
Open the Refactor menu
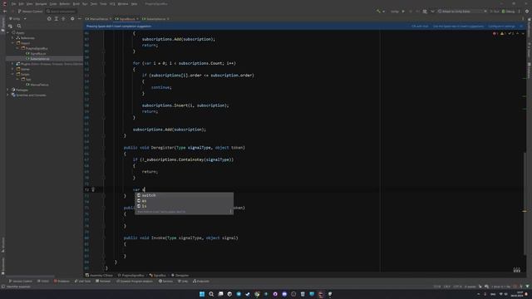[x=65, y=4]
